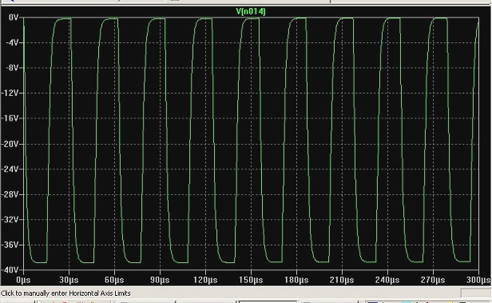Click the 240µs horizontal axis label
The width and height of the screenshot is (492, 303).
click(387, 280)
